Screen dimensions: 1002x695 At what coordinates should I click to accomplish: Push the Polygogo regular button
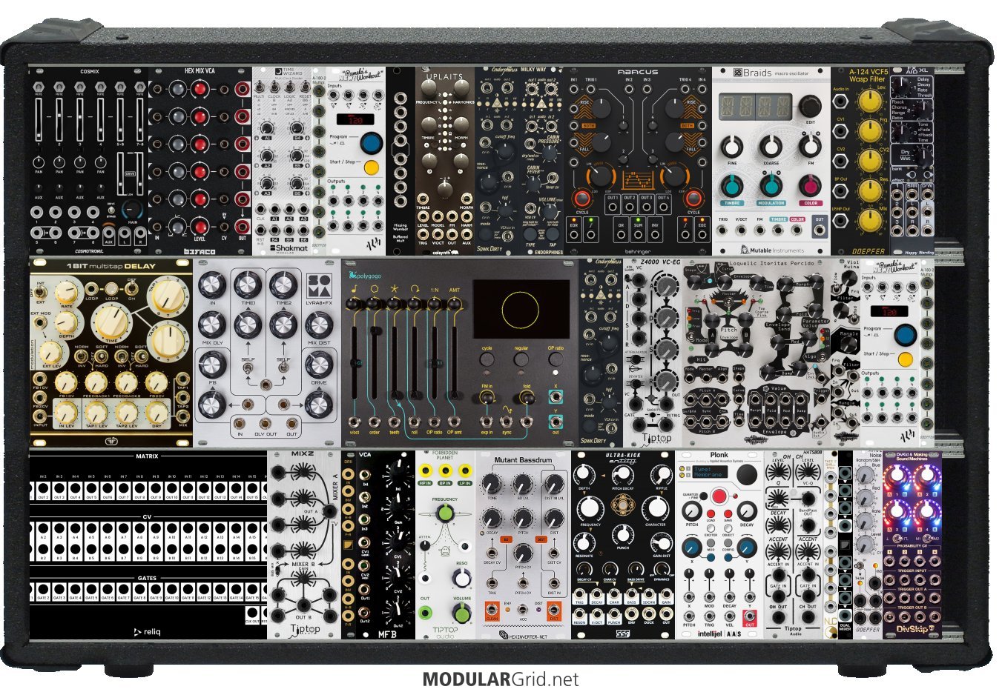[x=521, y=359]
